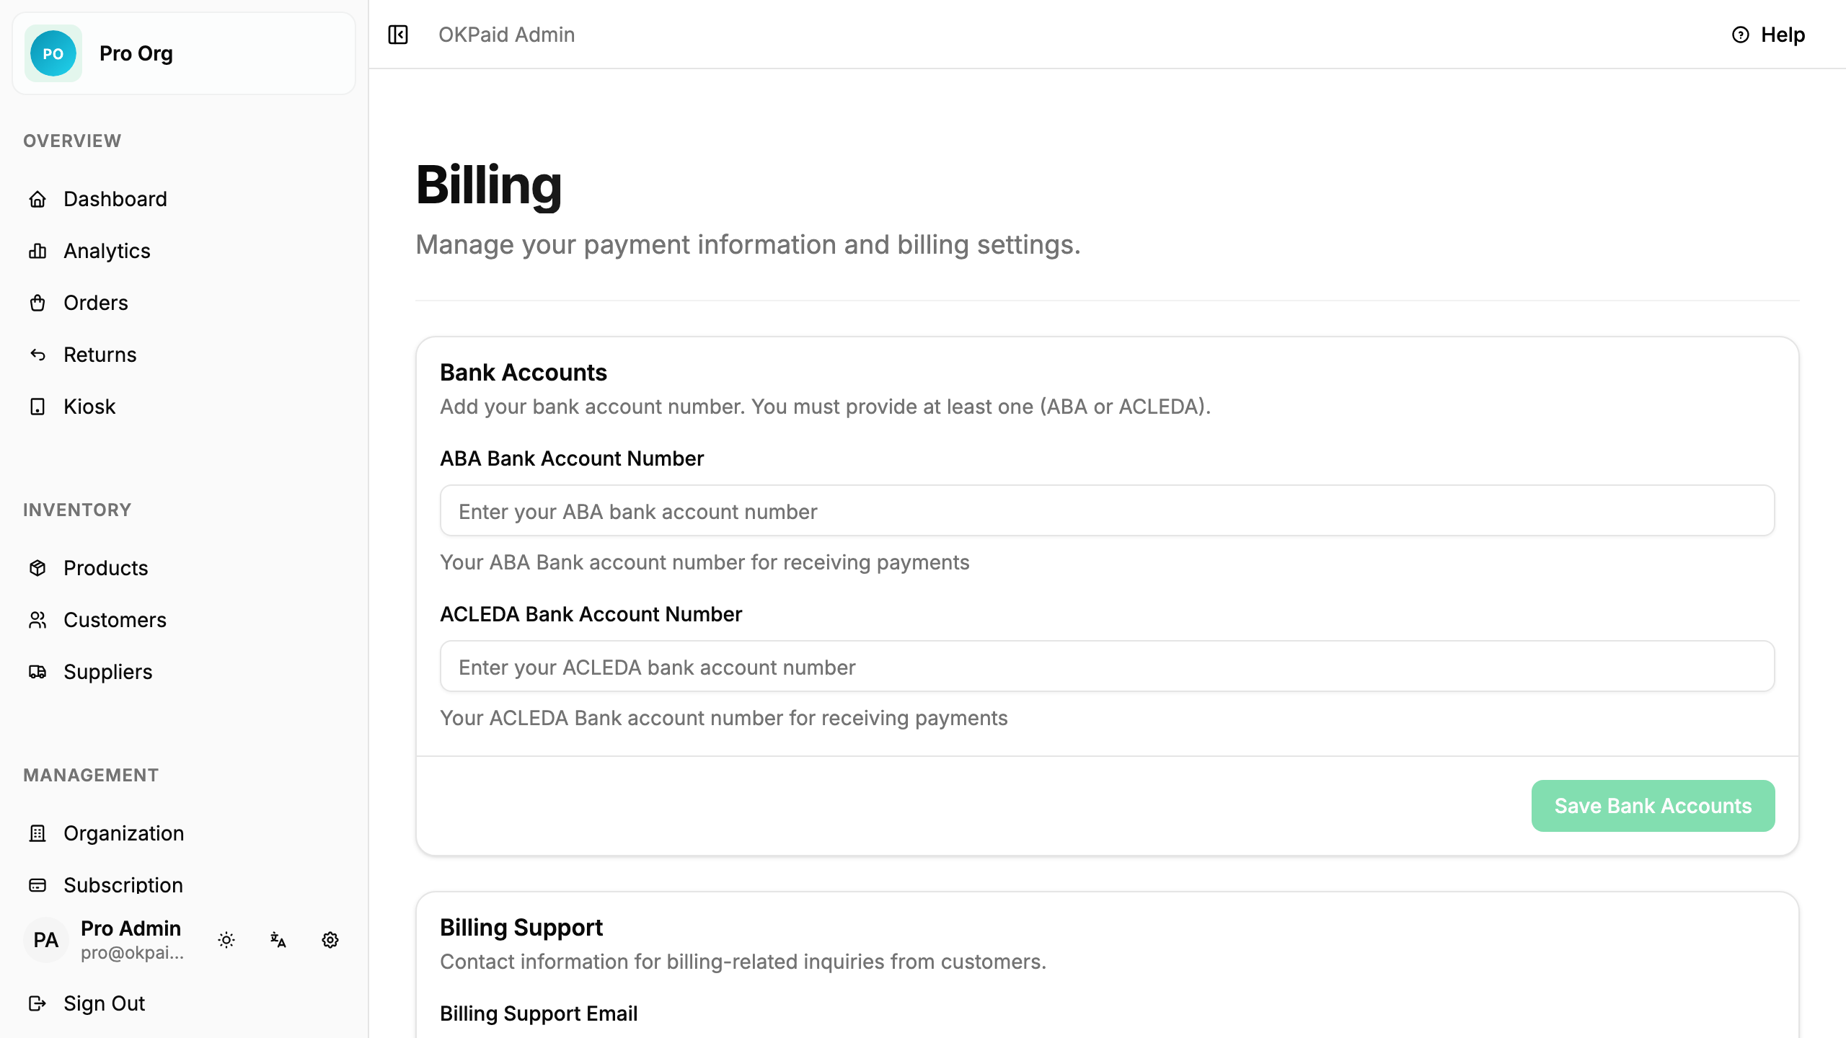Select Analytics in the sidebar
This screenshot has height=1038, width=1846.
coord(107,251)
